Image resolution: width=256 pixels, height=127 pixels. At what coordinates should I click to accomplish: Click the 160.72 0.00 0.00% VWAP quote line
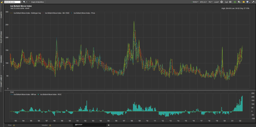[x=20, y=8]
